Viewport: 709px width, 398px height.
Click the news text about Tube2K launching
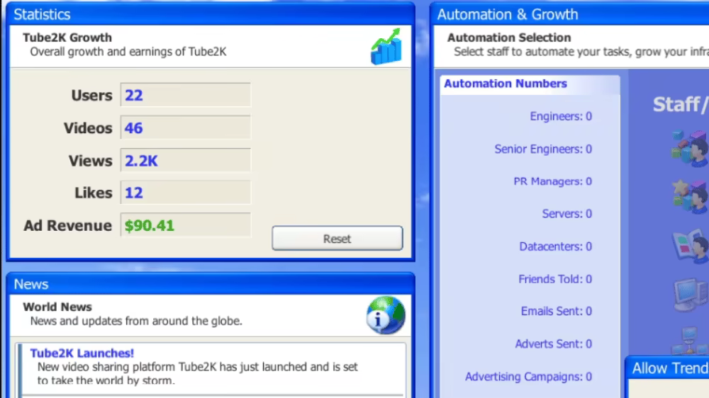tap(198, 374)
